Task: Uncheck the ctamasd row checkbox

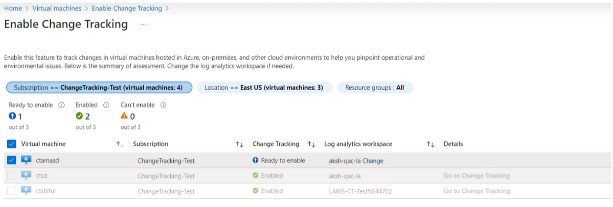Action: click(12, 161)
